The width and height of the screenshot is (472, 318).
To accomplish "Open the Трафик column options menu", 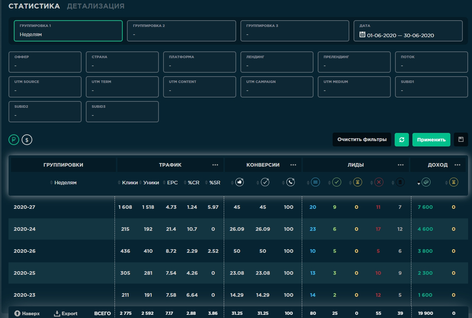I will click(x=215, y=165).
